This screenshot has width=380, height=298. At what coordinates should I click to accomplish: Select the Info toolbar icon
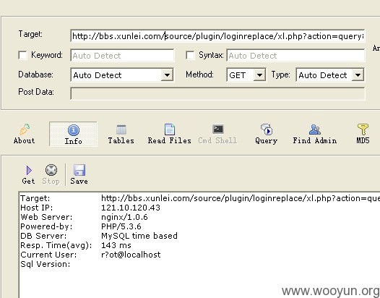pyautogui.click(x=74, y=130)
